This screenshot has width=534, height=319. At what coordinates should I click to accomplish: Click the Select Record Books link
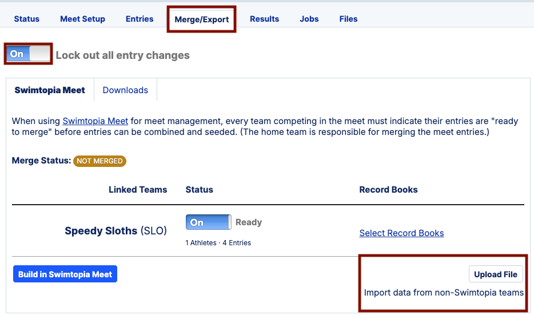click(401, 233)
